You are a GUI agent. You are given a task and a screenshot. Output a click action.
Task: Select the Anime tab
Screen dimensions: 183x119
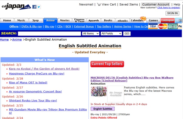point(50,21)
